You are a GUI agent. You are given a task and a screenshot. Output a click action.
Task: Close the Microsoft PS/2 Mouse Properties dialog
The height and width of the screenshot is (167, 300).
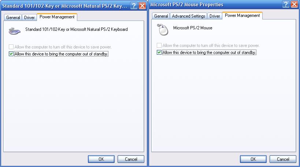(295, 5)
